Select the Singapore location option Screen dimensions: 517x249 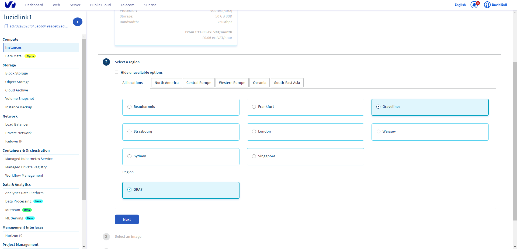[x=305, y=156]
